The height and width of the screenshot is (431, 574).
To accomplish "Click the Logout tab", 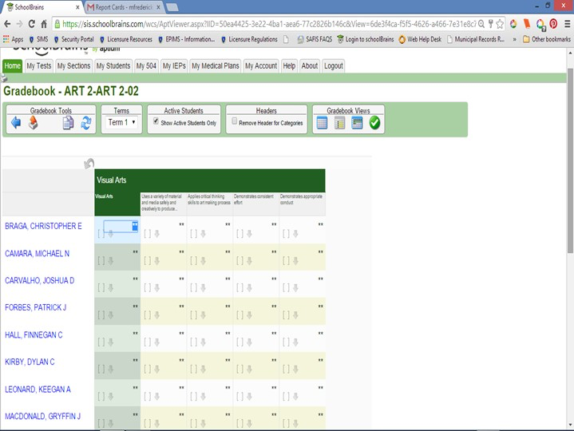I will pyautogui.click(x=334, y=66).
